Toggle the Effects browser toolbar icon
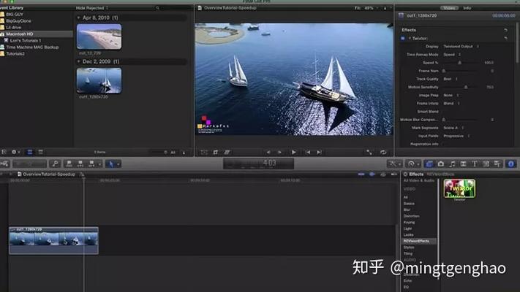Image resolution: width=520 pixels, height=292 pixels. pyautogui.click(x=429, y=164)
